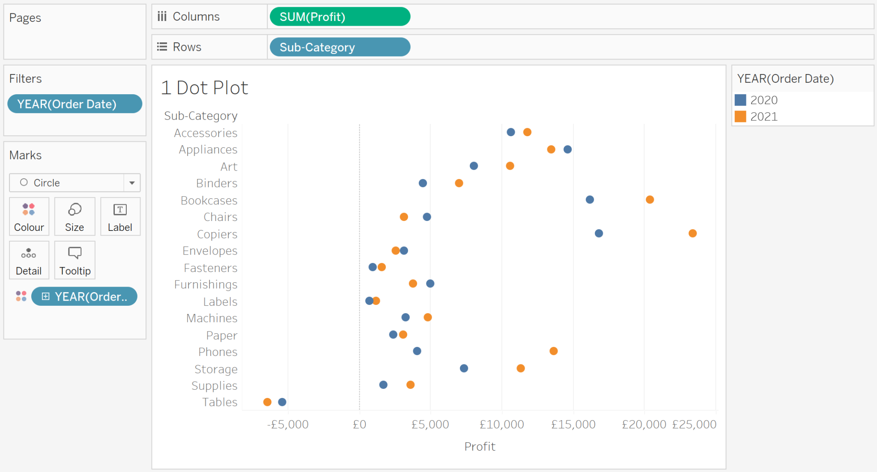Click the Detail icon in the Marks card
Viewport: 877px width, 472px height.
pos(29,260)
